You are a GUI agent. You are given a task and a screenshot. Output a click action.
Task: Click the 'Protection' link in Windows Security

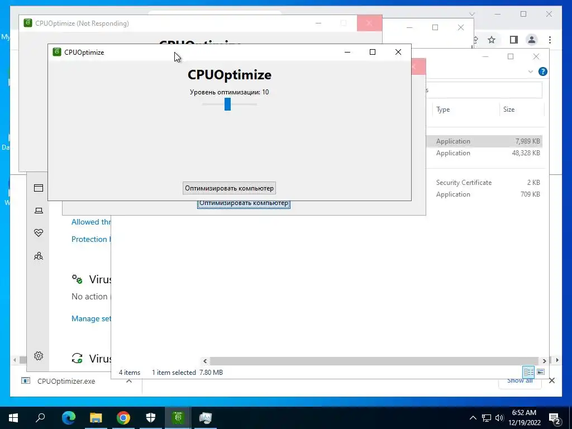[x=89, y=239]
